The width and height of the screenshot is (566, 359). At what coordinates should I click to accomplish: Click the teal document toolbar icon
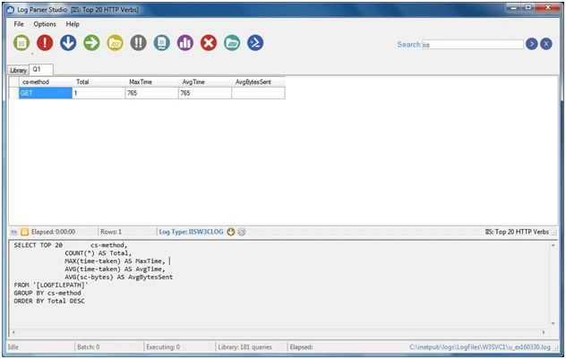[x=162, y=43]
